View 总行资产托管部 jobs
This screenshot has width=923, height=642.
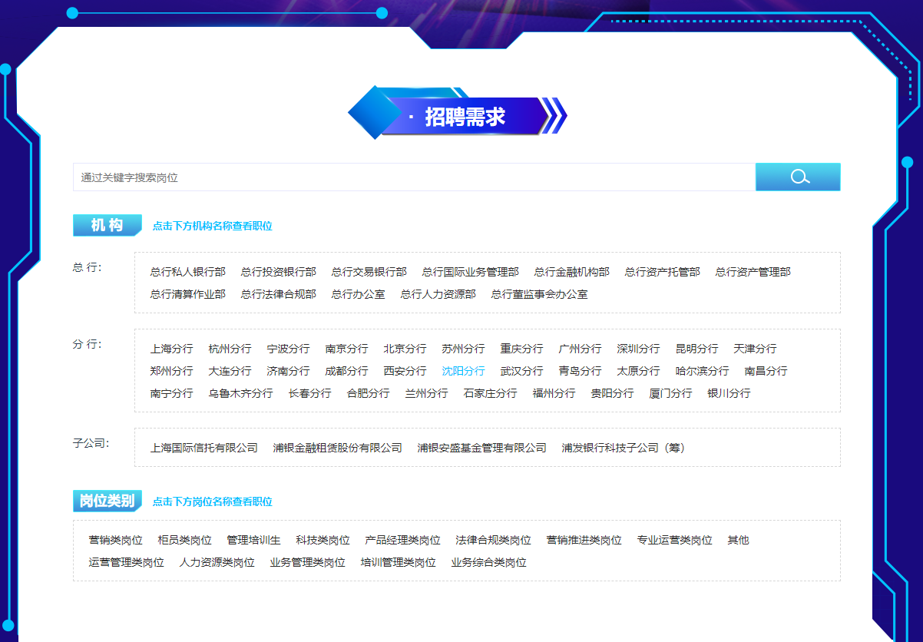click(663, 272)
